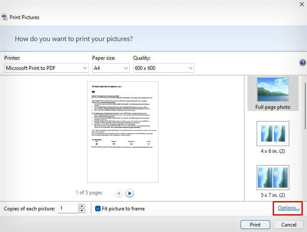Go to next page with arrow button
This screenshot has height=232, width=307.
(130, 193)
